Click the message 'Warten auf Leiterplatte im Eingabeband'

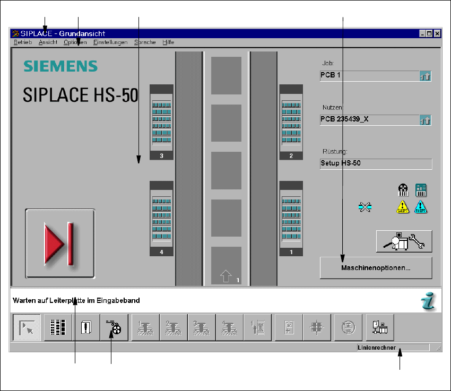tap(76, 300)
